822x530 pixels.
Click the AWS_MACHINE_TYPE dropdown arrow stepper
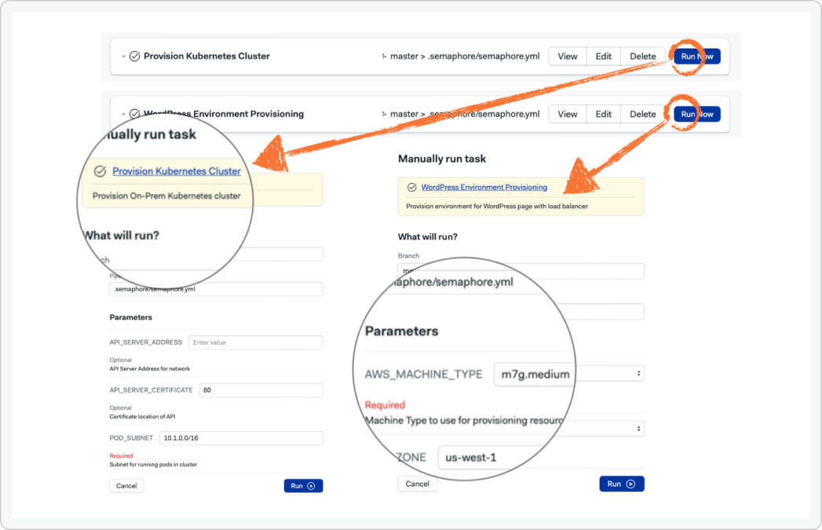pyautogui.click(x=638, y=374)
